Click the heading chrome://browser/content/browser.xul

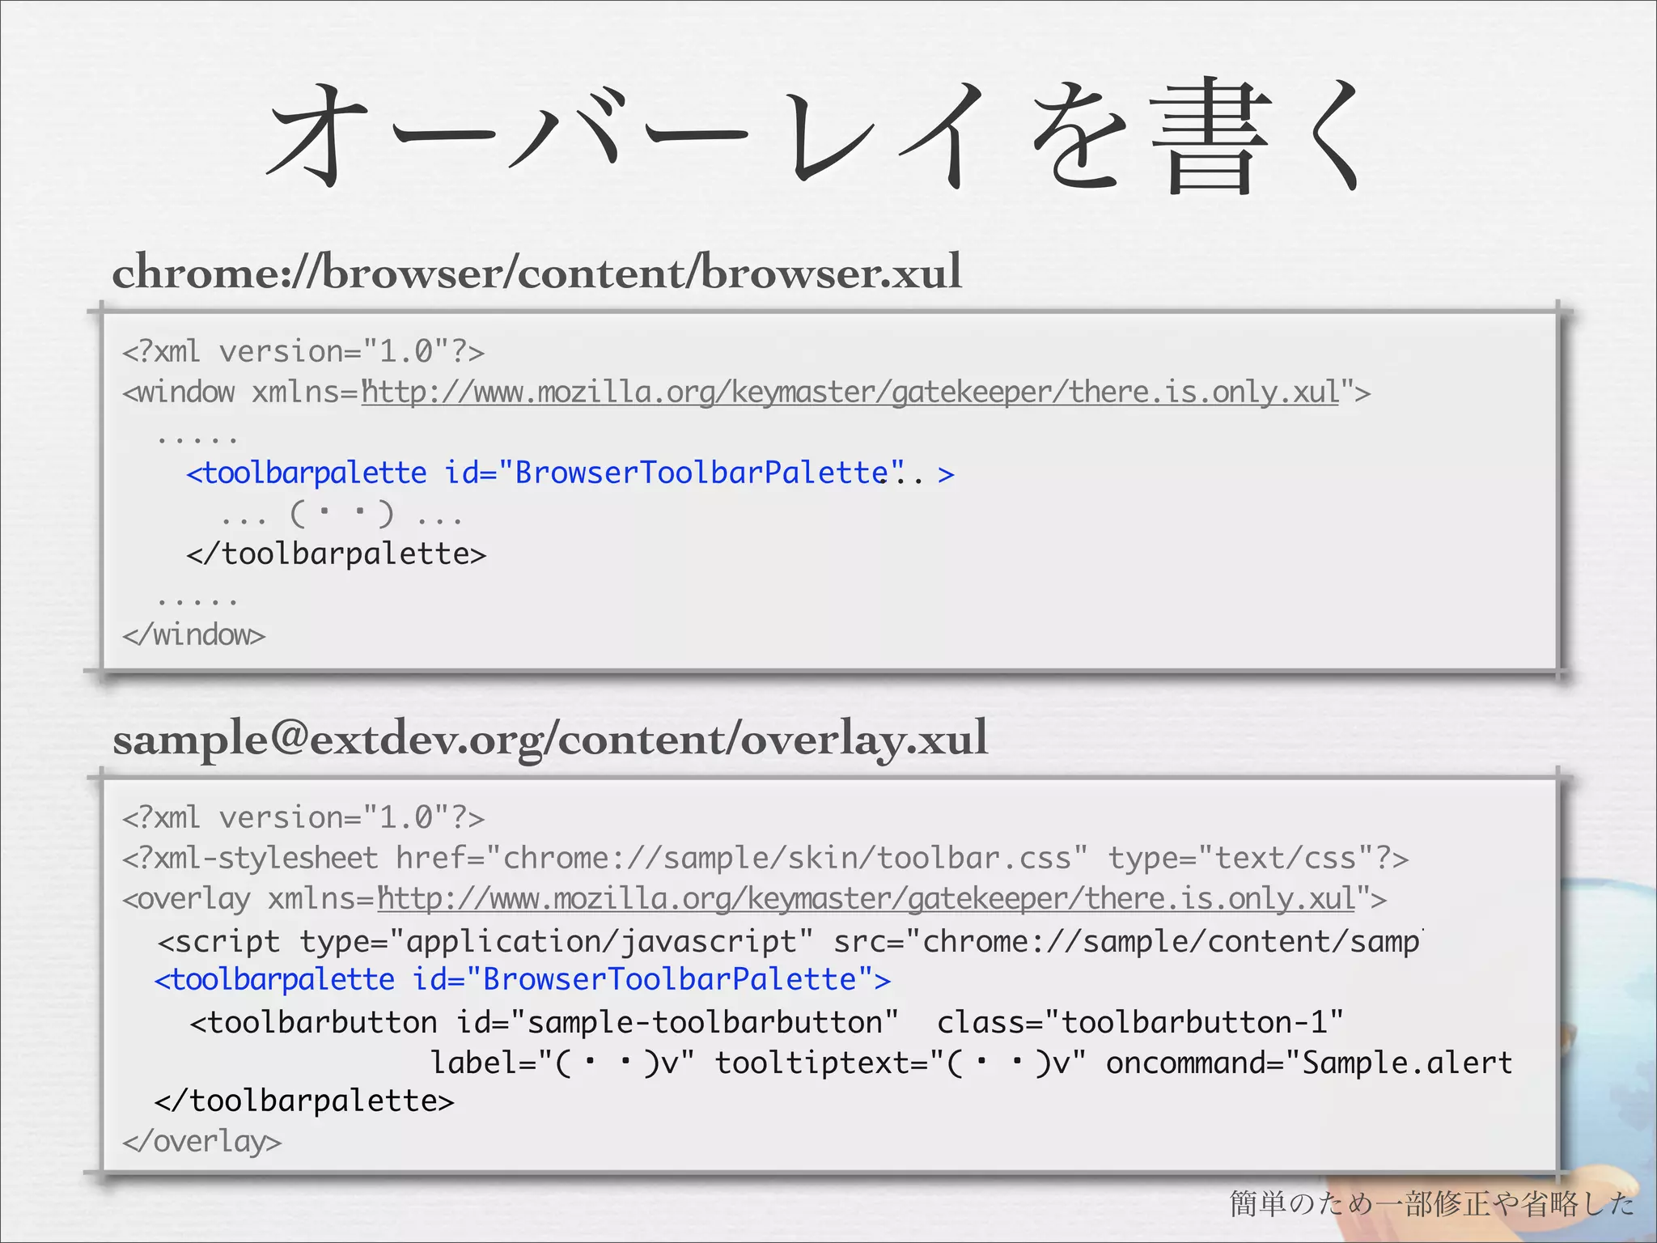536,272
